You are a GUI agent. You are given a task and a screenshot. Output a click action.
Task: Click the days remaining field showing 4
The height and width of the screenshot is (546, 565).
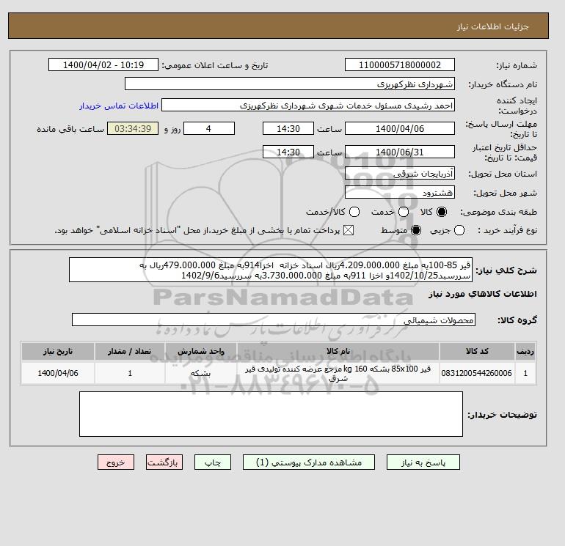tap(209, 128)
